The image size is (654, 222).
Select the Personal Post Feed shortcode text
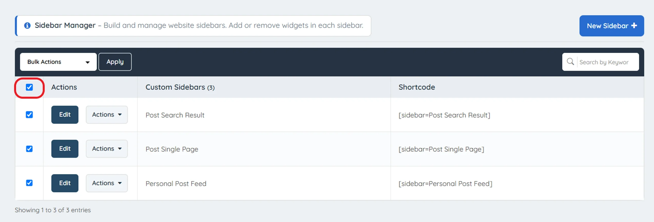[x=445, y=184]
